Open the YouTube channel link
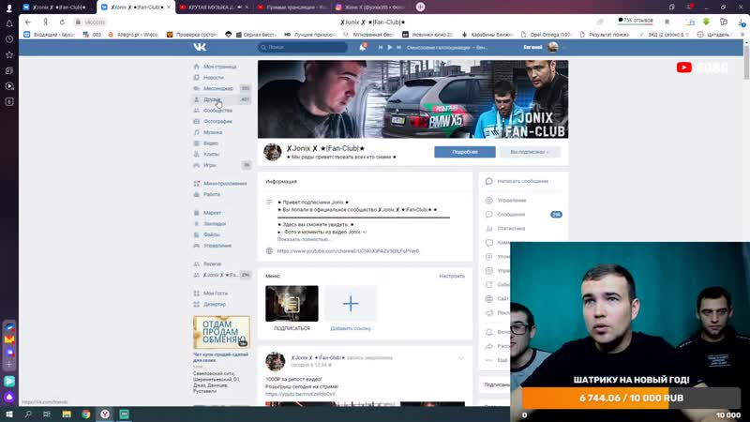 (x=348, y=250)
